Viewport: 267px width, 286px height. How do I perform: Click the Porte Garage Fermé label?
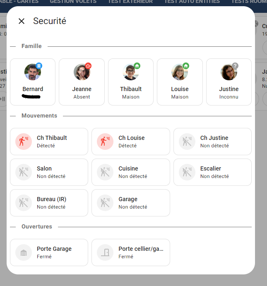[44, 257]
